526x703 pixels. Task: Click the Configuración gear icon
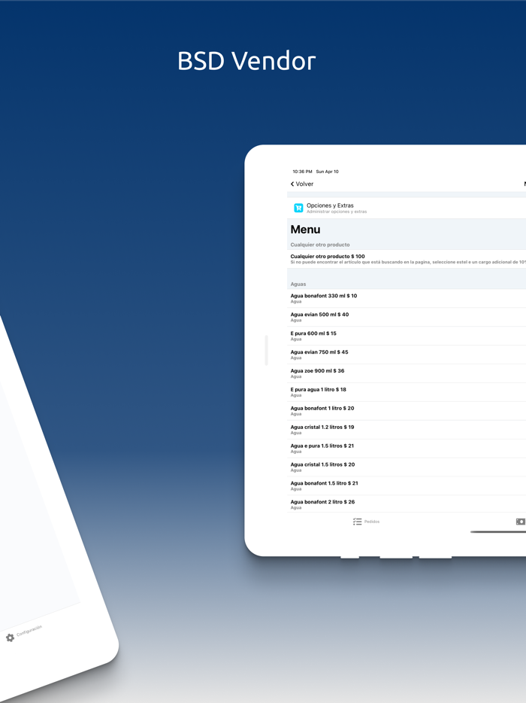10,638
